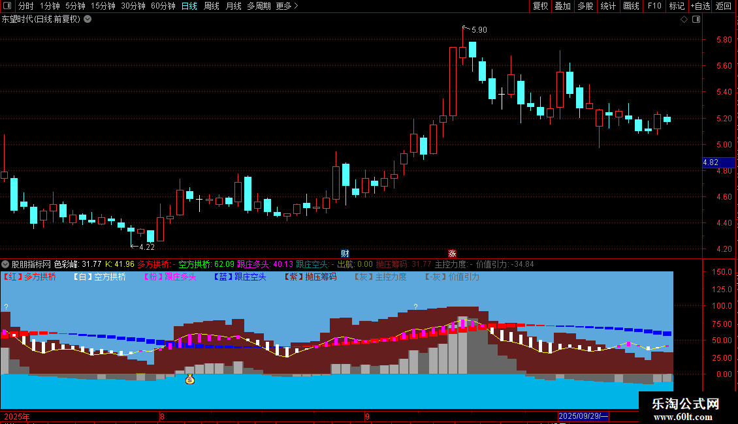
Task: Click 空方拱桥: 62.09 indicator value
Action: point(206,264)
